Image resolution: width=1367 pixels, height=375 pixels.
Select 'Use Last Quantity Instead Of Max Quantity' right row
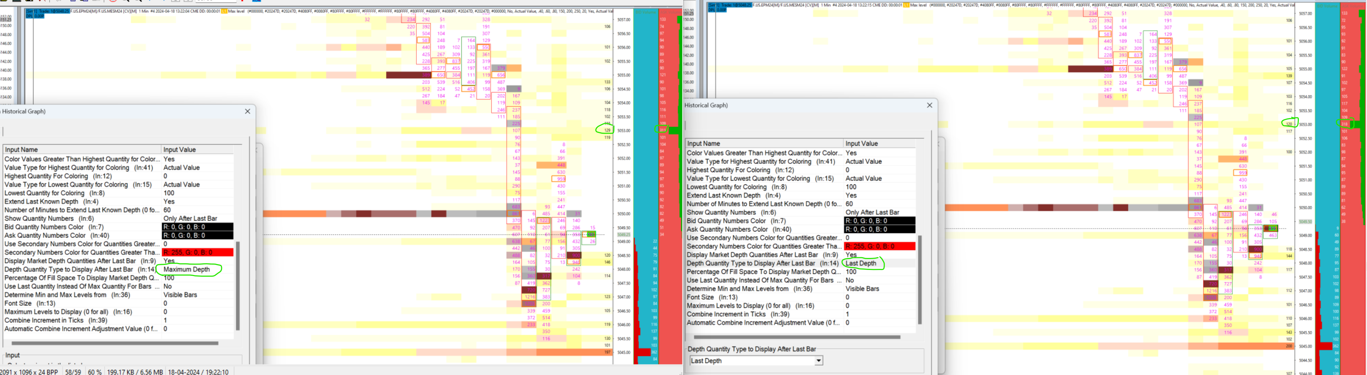point(801,280)
